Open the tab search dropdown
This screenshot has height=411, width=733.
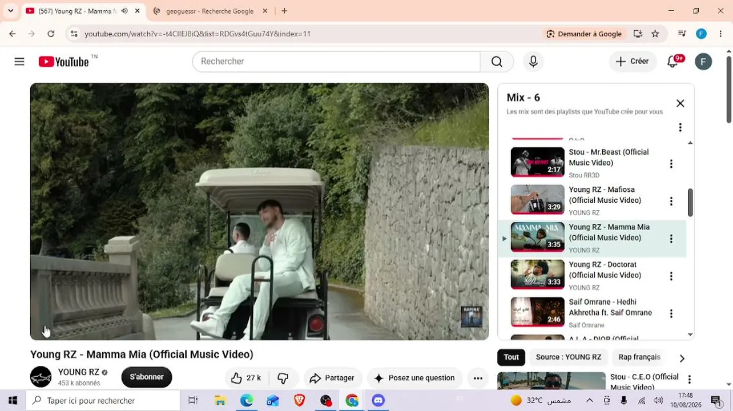coord(10,11)
